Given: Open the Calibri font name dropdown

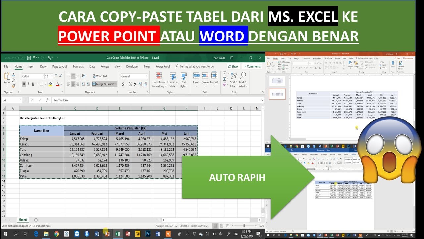Looking at the screenshot, I should 43,76.
